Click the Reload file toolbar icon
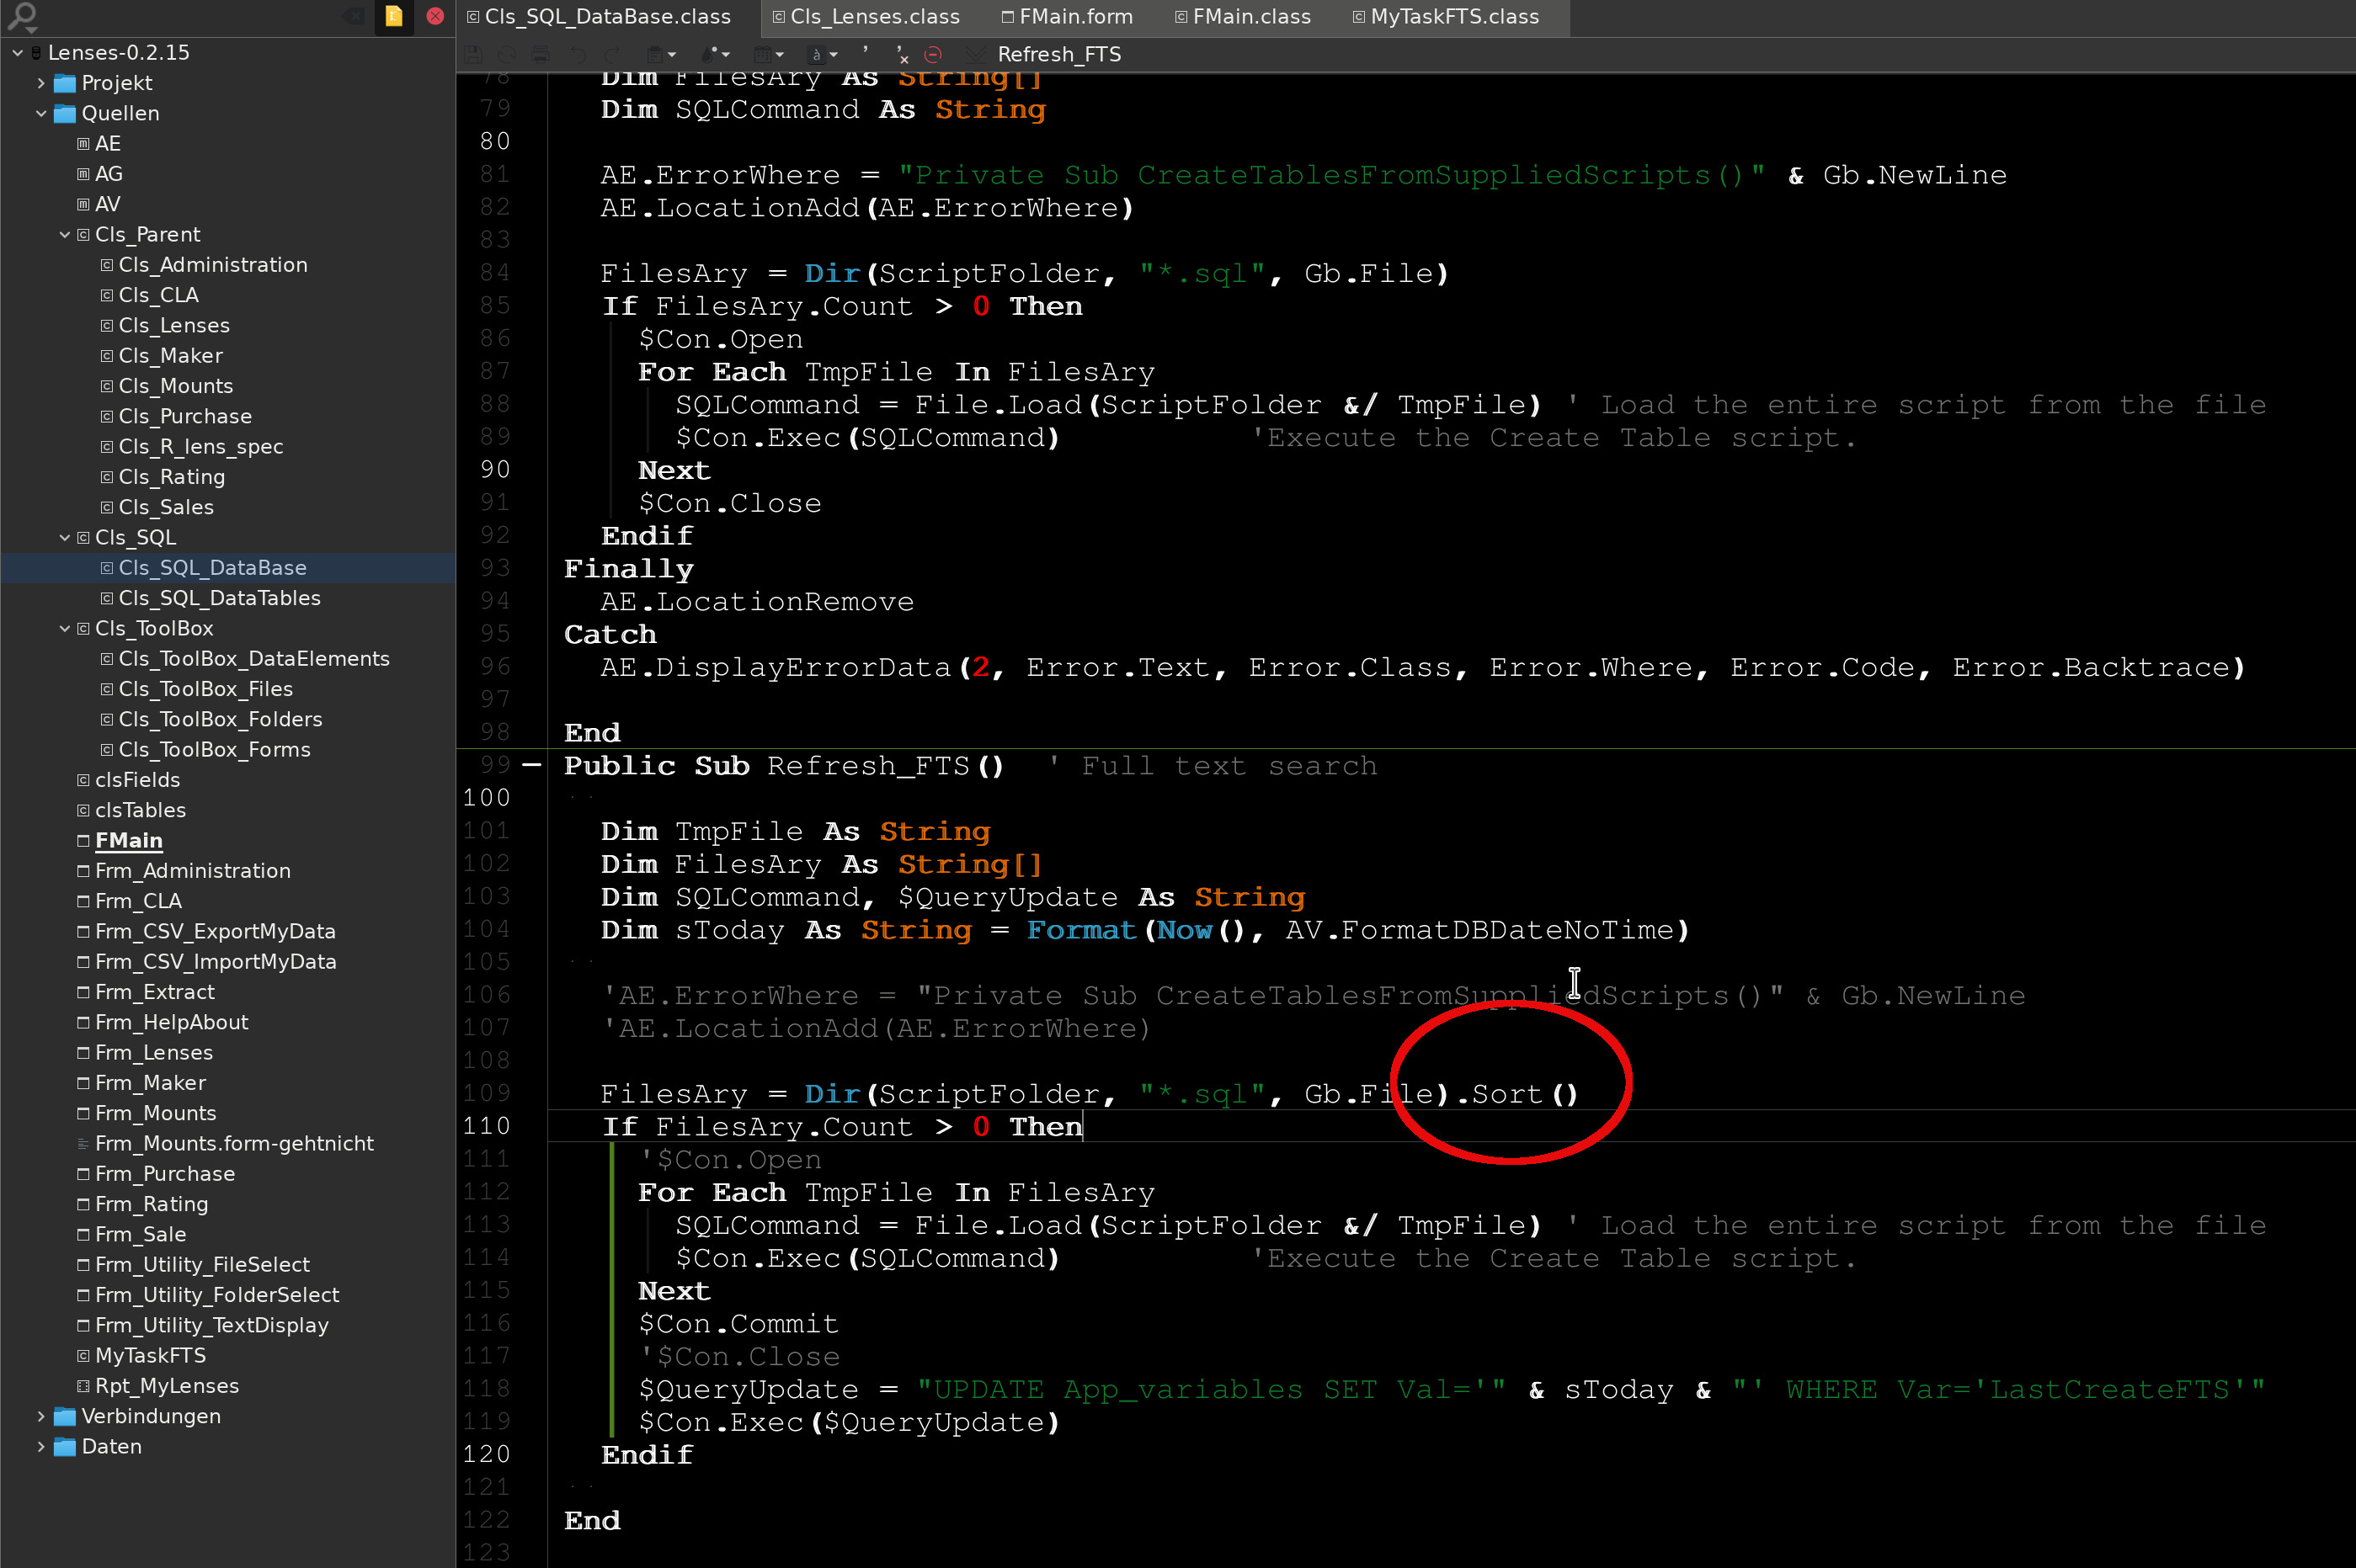This screenshot has height=1568, width=2356. tap(507, 54)
